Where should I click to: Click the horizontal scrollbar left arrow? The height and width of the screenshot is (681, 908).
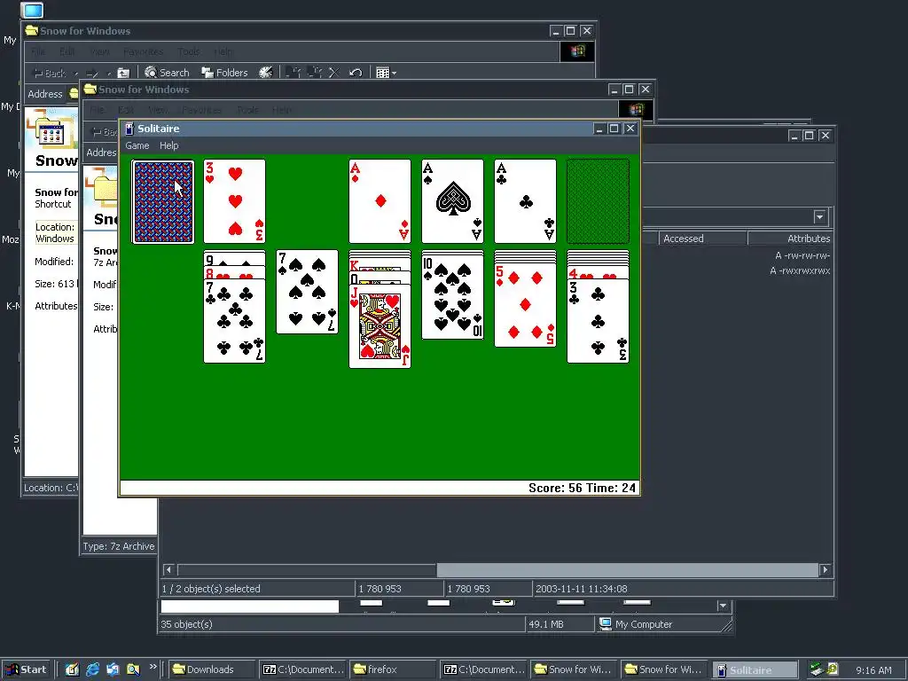(x=168, y=570)
